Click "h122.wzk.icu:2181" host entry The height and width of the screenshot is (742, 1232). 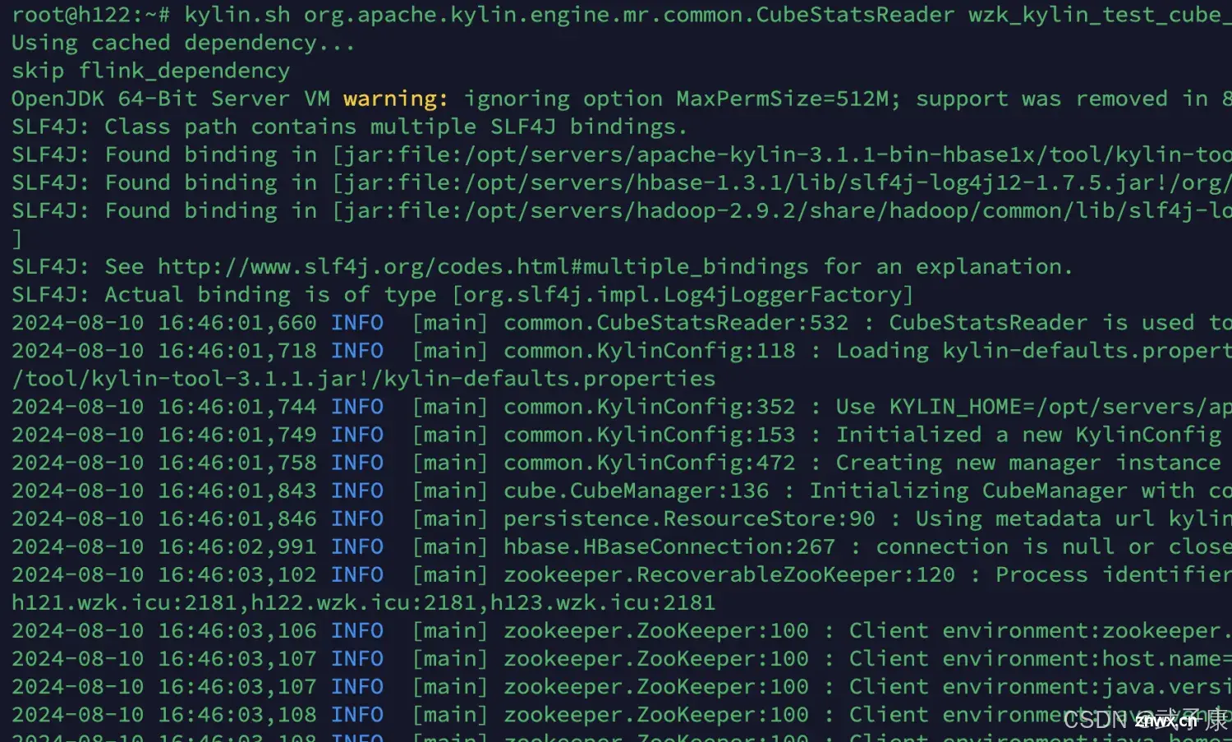click(363, 602)
